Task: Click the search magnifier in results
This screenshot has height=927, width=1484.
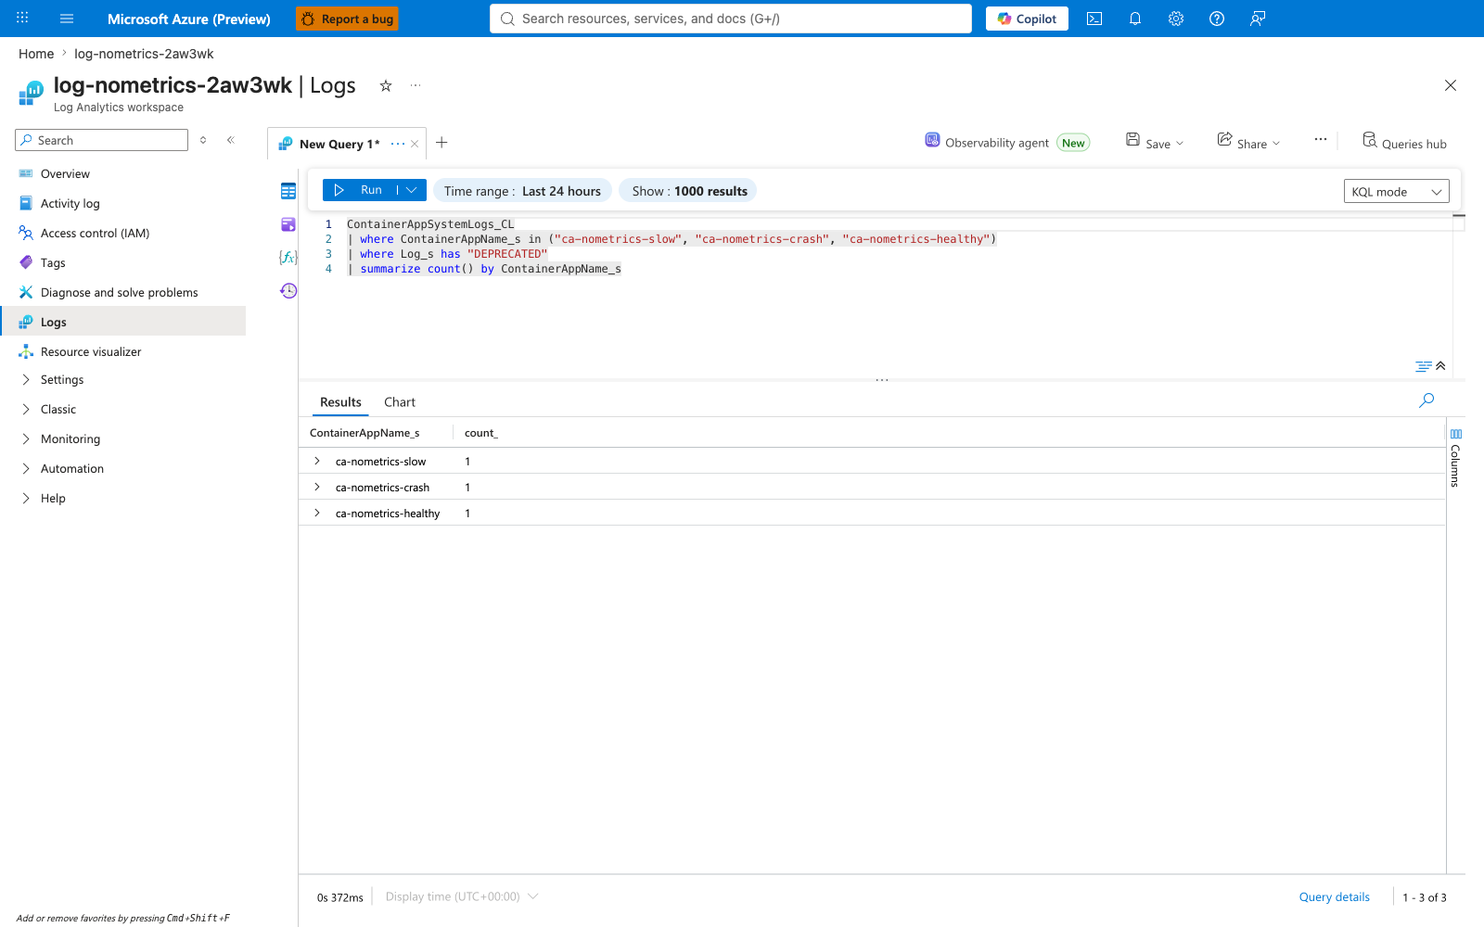Action: click(x=1426, y=400)
